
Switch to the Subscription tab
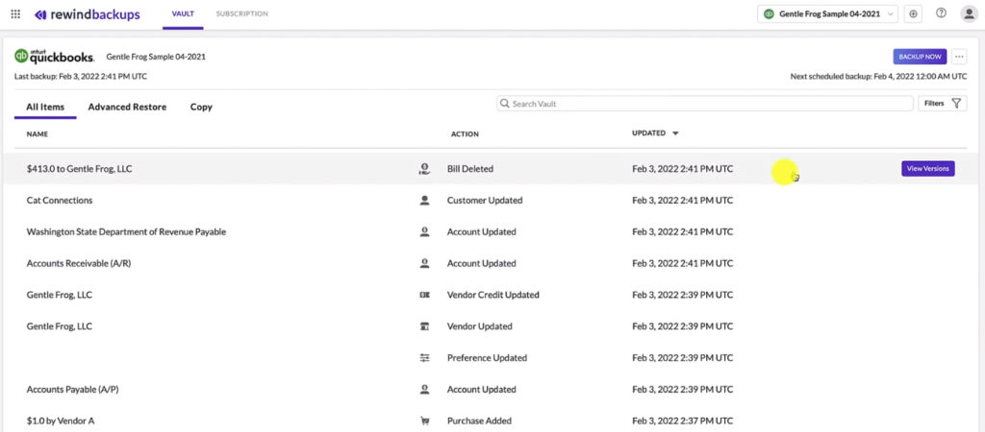241,13
